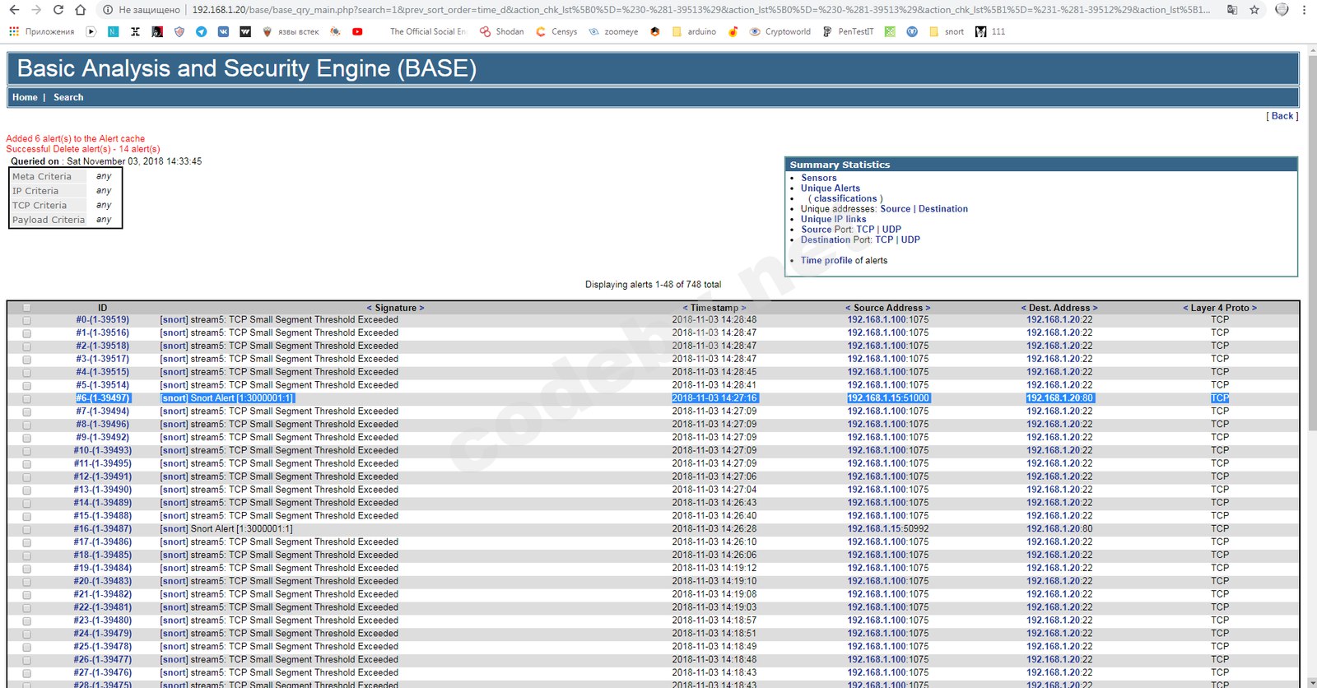Open the VK bookmark icon
The width and height of the screenshot is (1317, 688).
tap(223, 31)
